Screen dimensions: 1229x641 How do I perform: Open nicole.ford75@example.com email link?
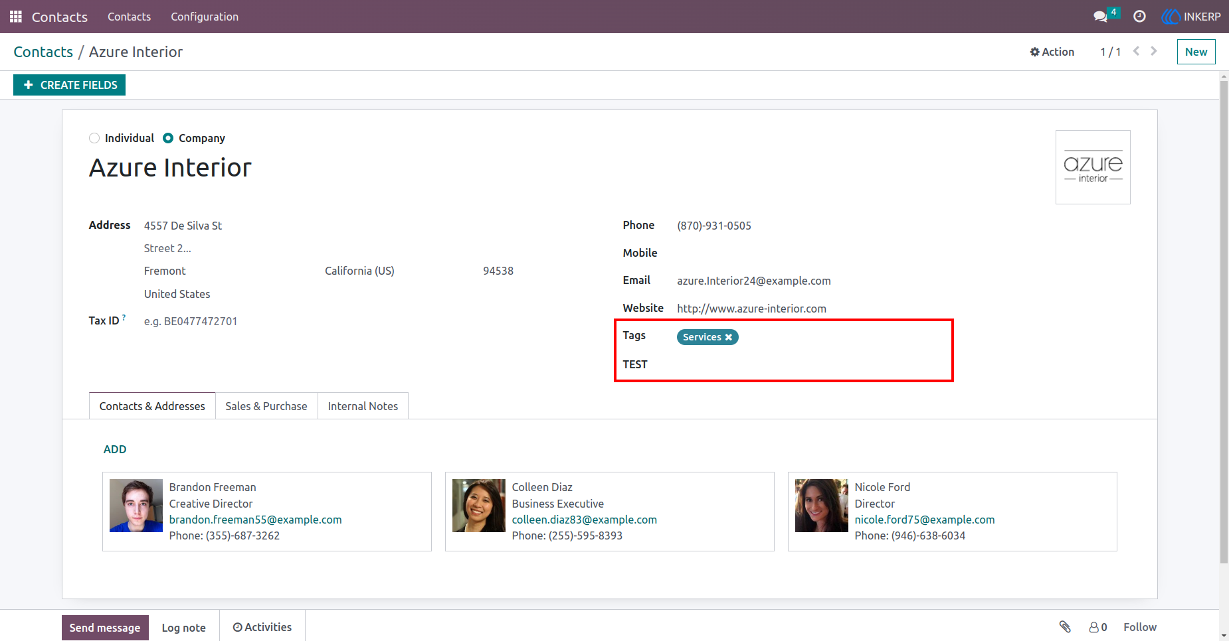tap(925, 520)
